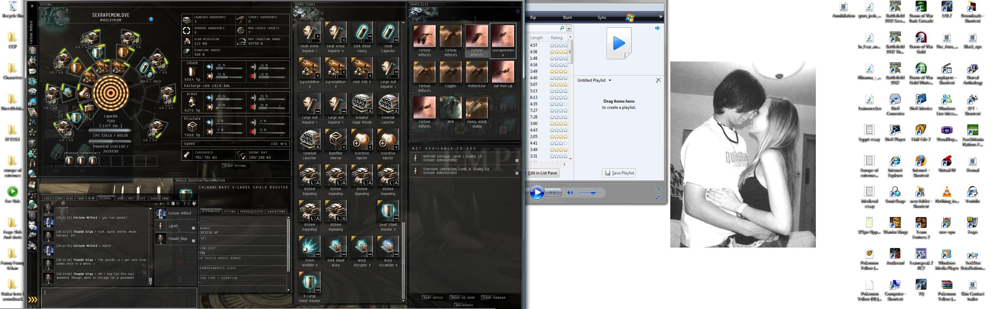Click the Save Playlist button

pos(619,173)
